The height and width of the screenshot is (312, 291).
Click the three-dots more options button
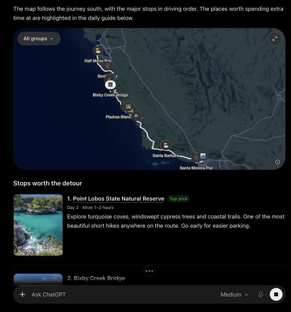coord(149,271)
